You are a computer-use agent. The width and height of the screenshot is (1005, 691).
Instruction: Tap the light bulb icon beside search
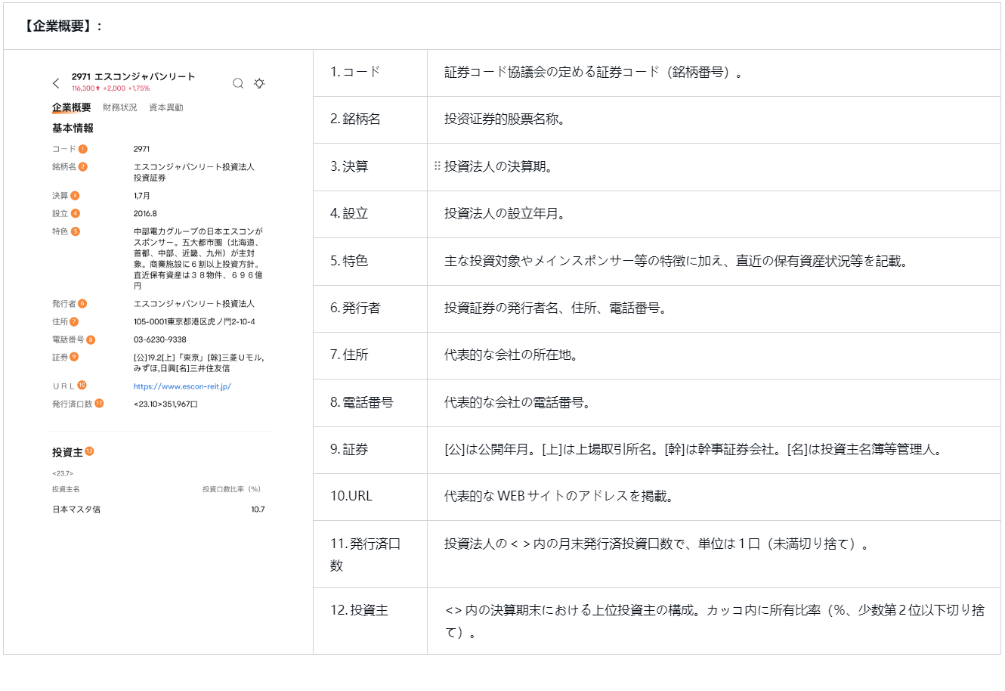(259, 83)
